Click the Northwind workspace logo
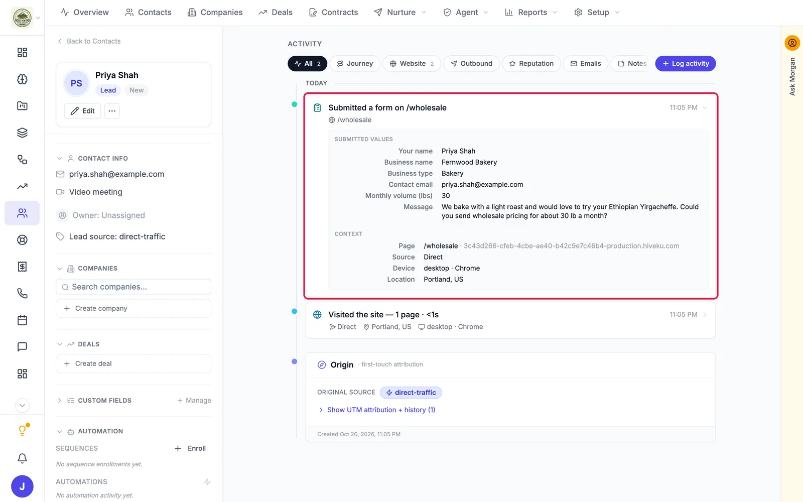Screen dimensions: 803x502 tap(22, 18)
